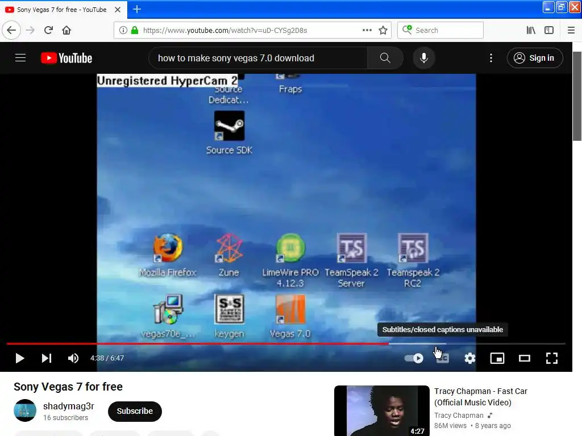Click the red video progress bar
Viewport: 582px width, 436px height.
(286, 344)
